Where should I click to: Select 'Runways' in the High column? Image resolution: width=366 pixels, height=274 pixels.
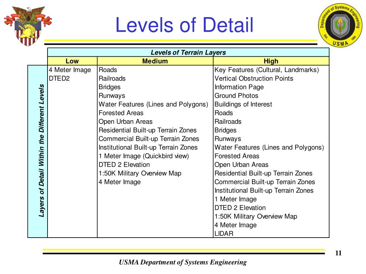(x=228, y=139)
